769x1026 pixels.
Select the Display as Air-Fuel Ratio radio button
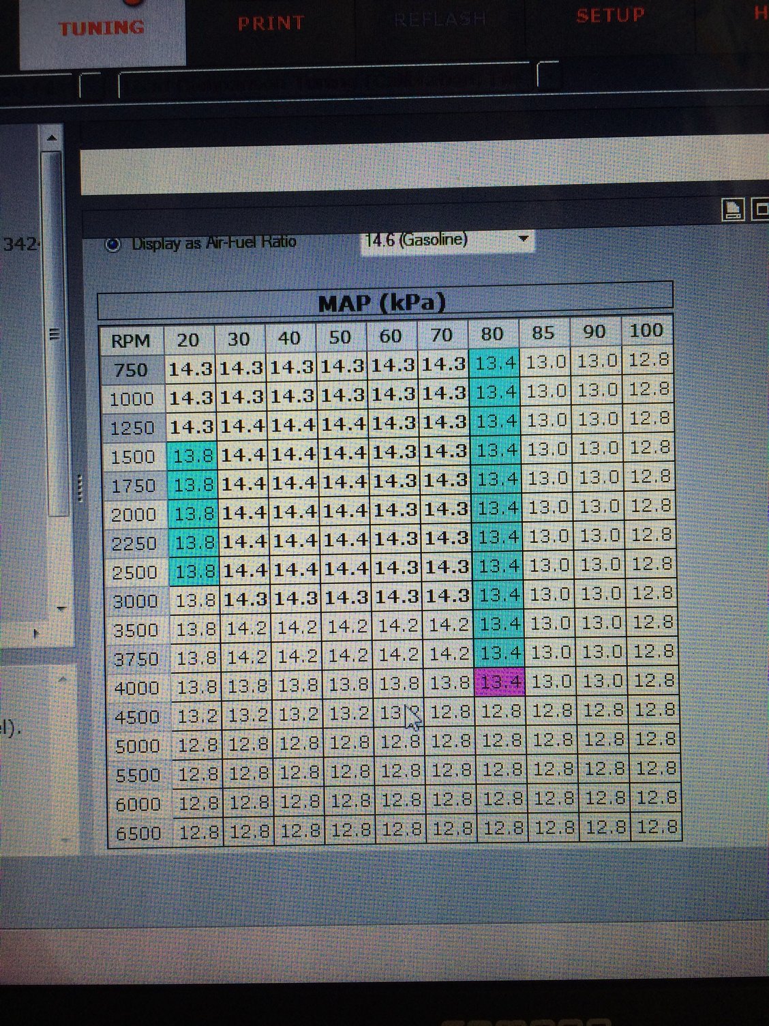coord(113,244)
